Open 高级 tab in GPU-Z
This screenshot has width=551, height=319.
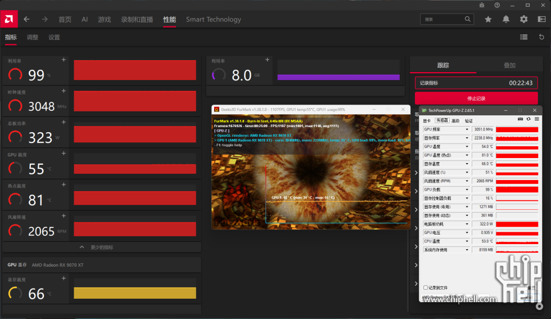coord(455,120)
